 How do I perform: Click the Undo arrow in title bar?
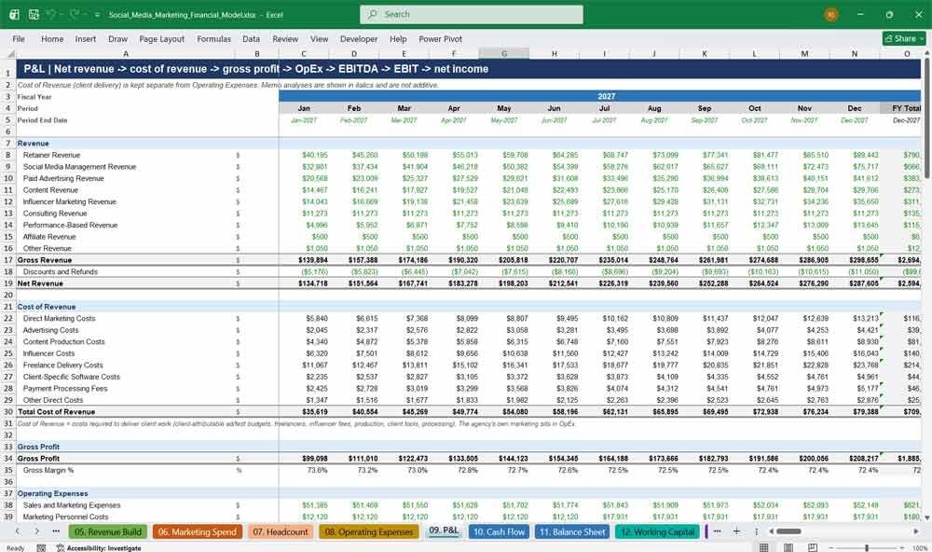click(51, 14)
